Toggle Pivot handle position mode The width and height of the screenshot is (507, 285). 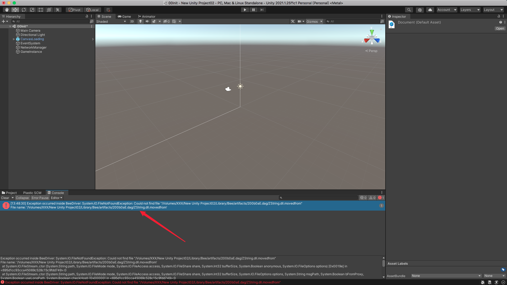[x=74, y=10]
